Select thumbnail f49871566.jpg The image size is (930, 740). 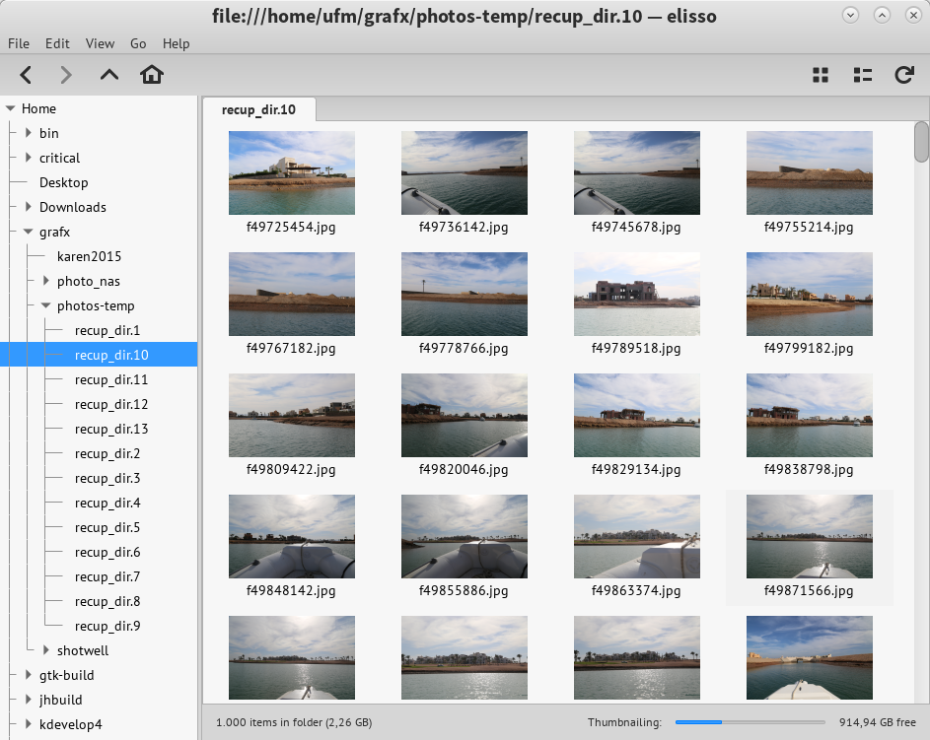[810, 536]
